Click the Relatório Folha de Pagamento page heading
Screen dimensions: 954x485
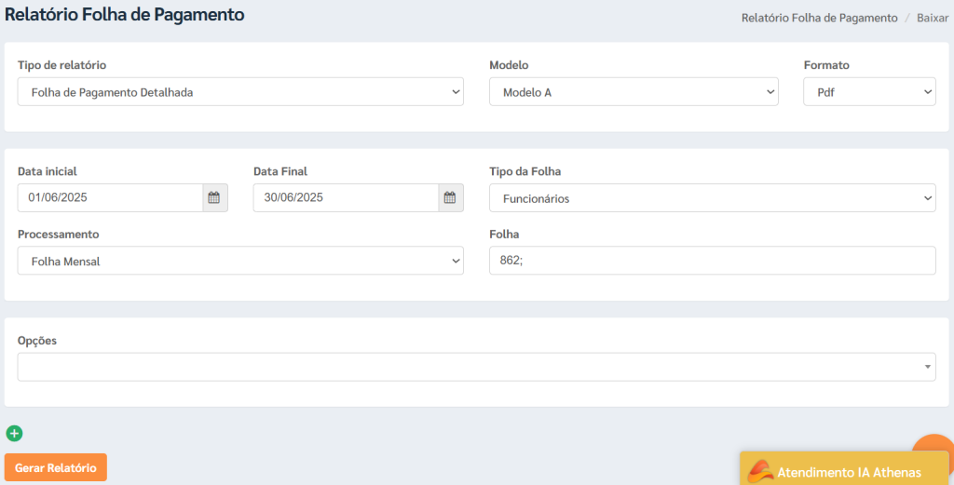[125, 14]
